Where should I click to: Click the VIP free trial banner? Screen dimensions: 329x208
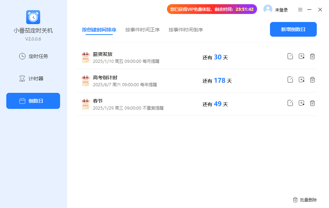point(212,9)
